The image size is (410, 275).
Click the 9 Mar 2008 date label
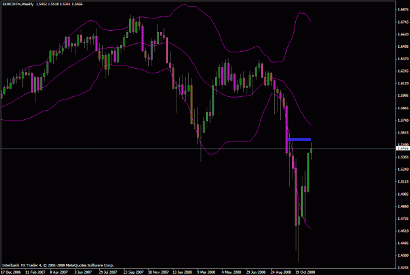[206, 272]
